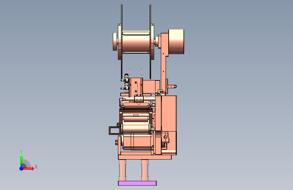
Task: Select the purple base plate at the model bottom
Action: tap(137, 183)
